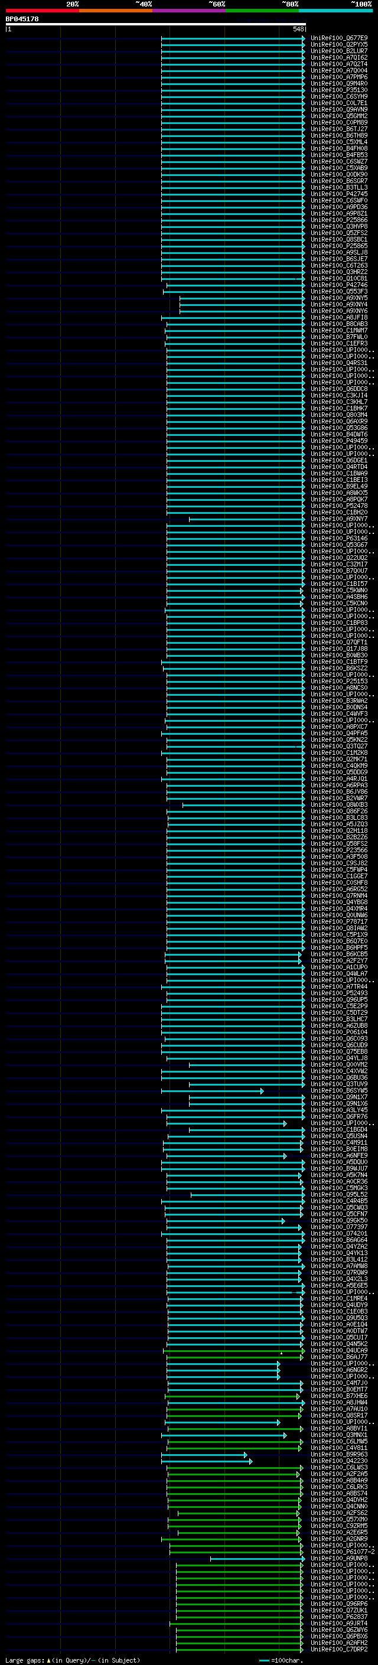This screenshot has width=378, height=1665.
Task: Open hit UniRef100_B2LUR7
Action: pyautogui.click(x=338, y=51)
